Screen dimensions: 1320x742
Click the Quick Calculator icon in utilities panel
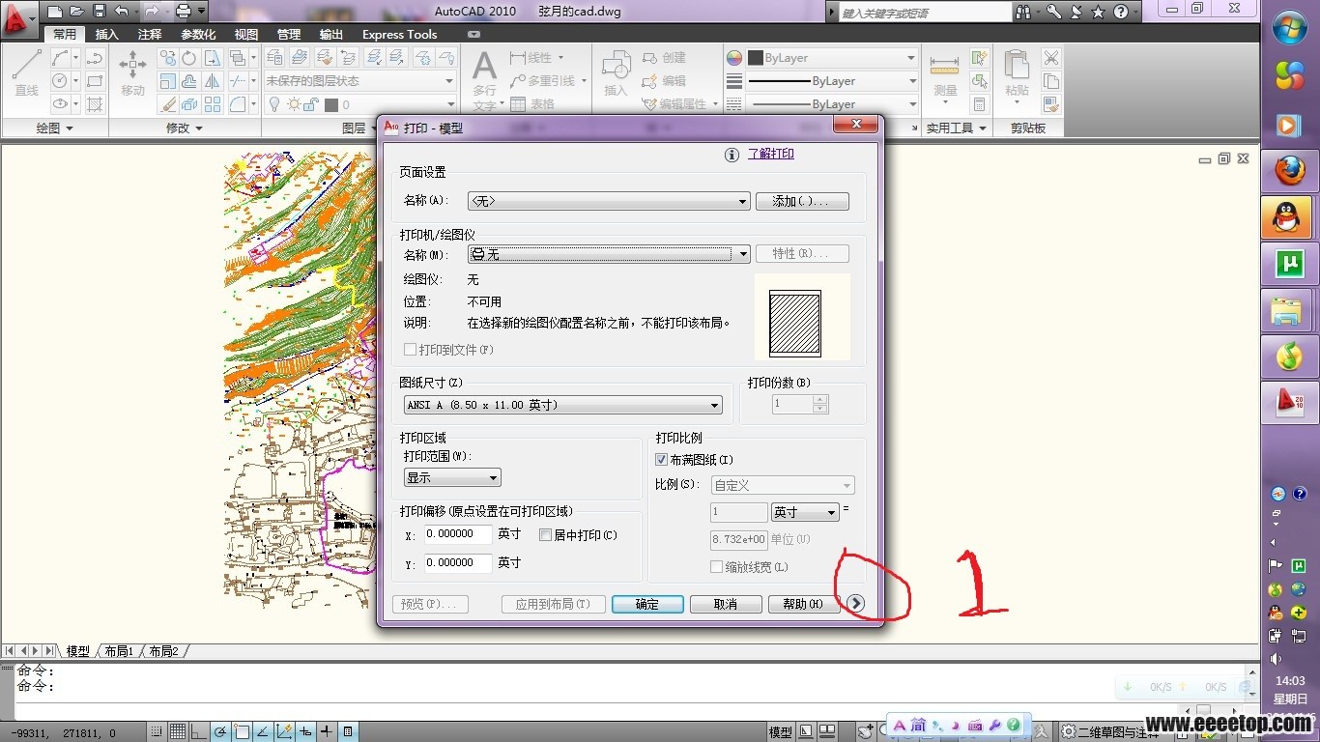(x=980, y=104)
